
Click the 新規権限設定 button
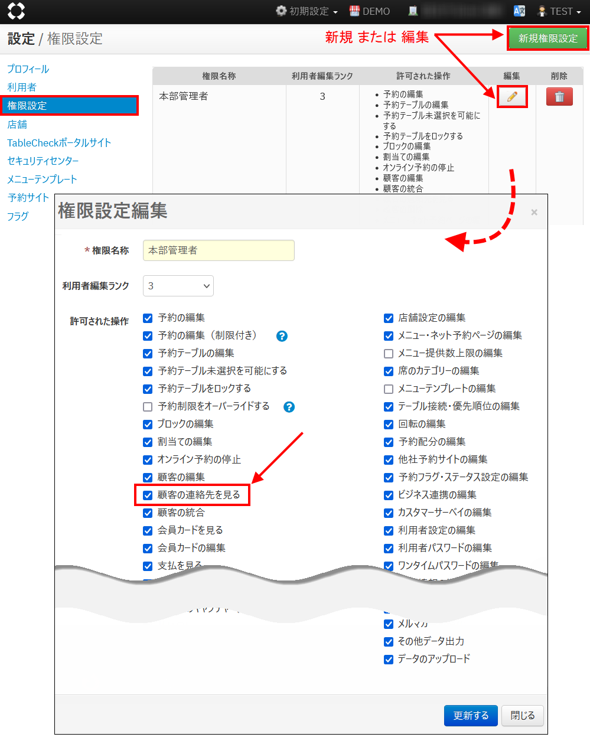[547, 38]
